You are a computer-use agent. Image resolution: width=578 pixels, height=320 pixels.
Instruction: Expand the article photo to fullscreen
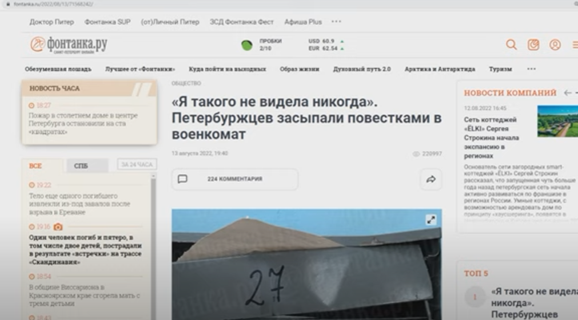click(x=430, y=220)
